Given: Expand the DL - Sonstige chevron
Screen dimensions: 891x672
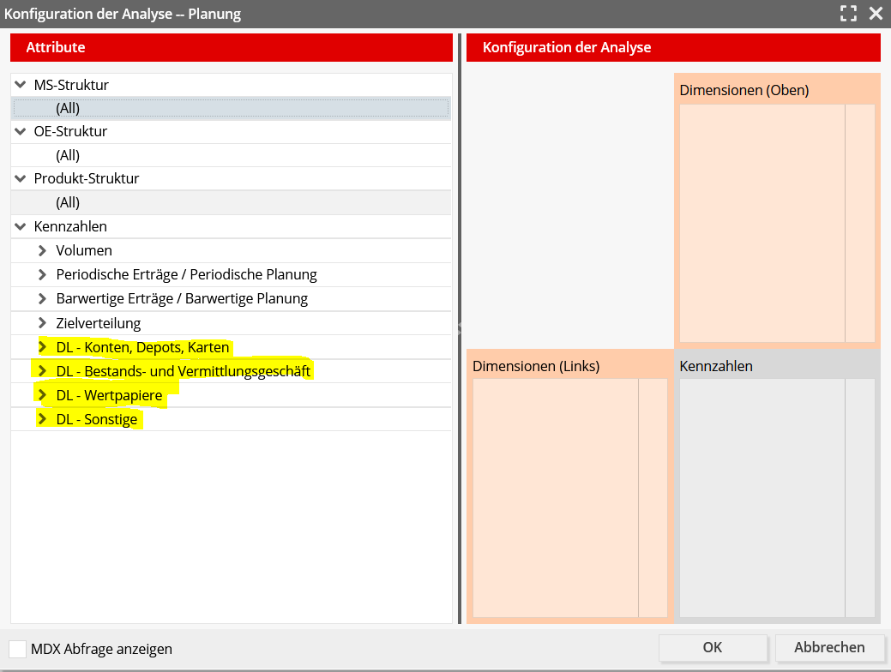Looking at the screenshot, I should 42,419.
